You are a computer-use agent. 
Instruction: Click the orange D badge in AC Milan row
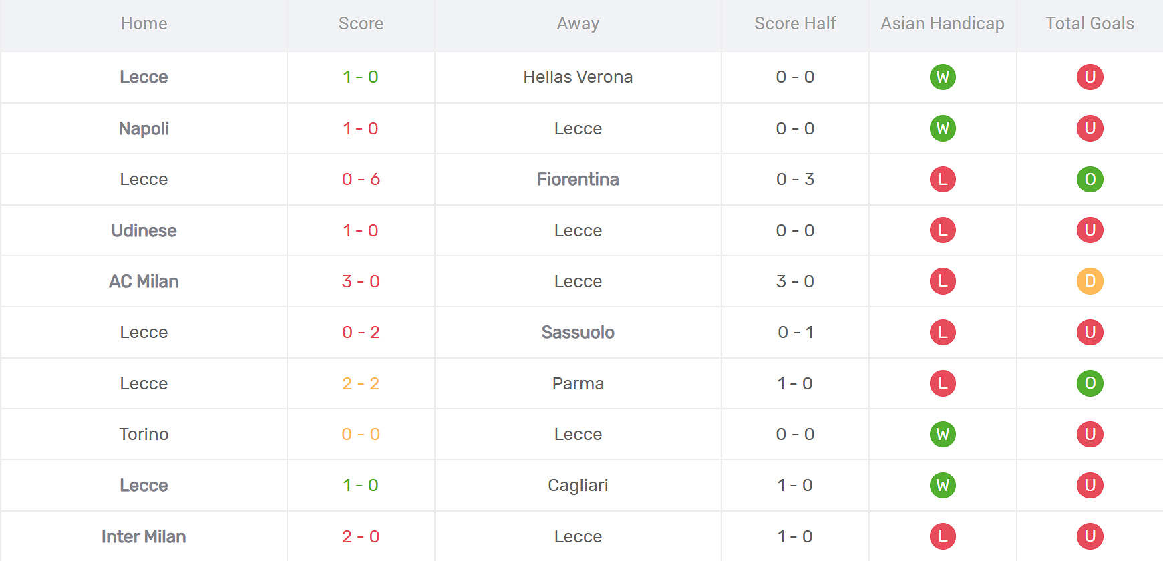1090,281
